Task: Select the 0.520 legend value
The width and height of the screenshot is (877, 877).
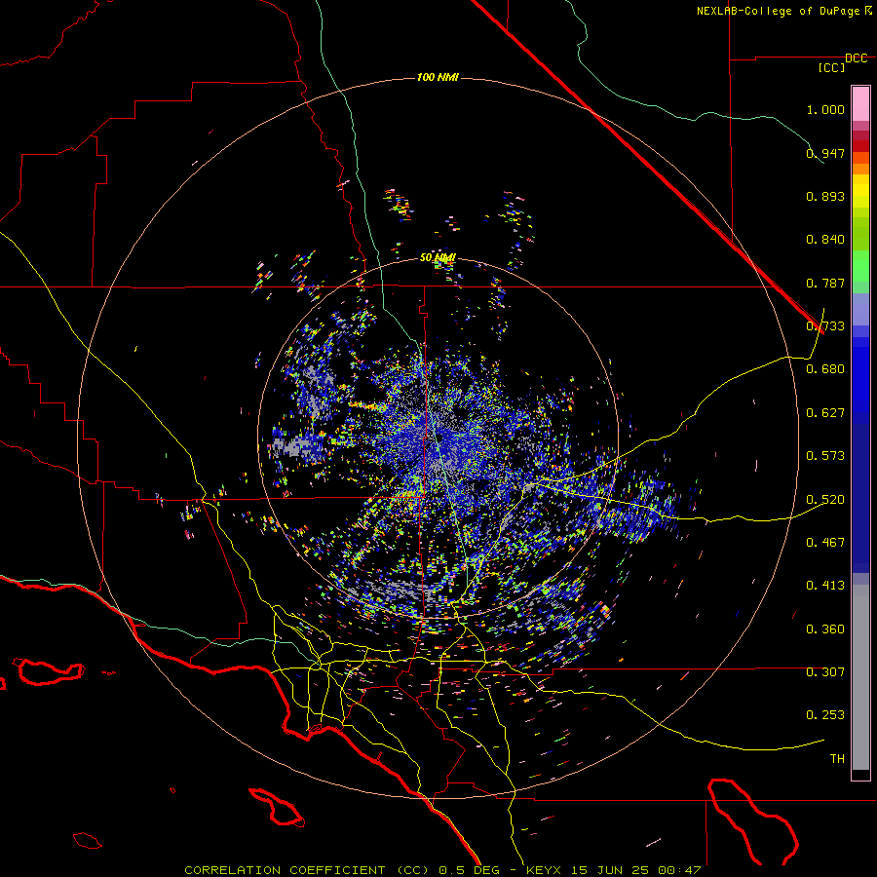Action: point(825,500)
